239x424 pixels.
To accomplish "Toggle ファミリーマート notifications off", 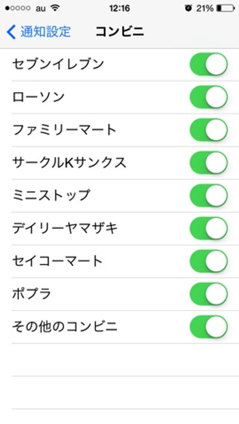I will [208, 130].
